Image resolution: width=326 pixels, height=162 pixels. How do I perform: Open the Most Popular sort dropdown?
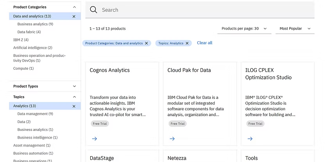pyautogui.click(x=295, y=28)
